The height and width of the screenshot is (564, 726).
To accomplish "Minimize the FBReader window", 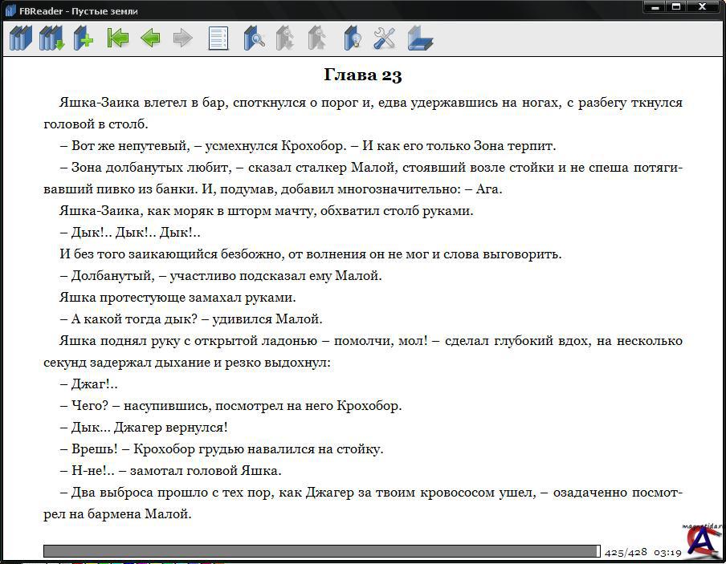I will point(655,7).
